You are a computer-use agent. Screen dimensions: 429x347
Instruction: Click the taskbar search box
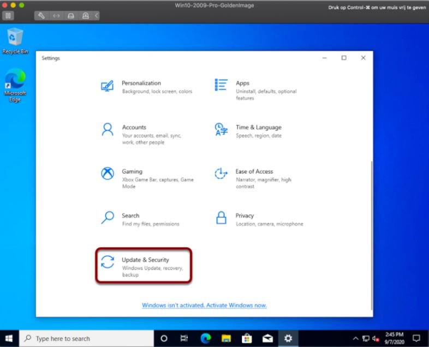[86, 338]
